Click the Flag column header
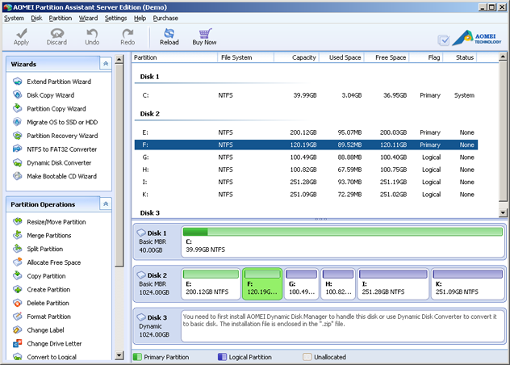510x365 pixels. point(426,57)
